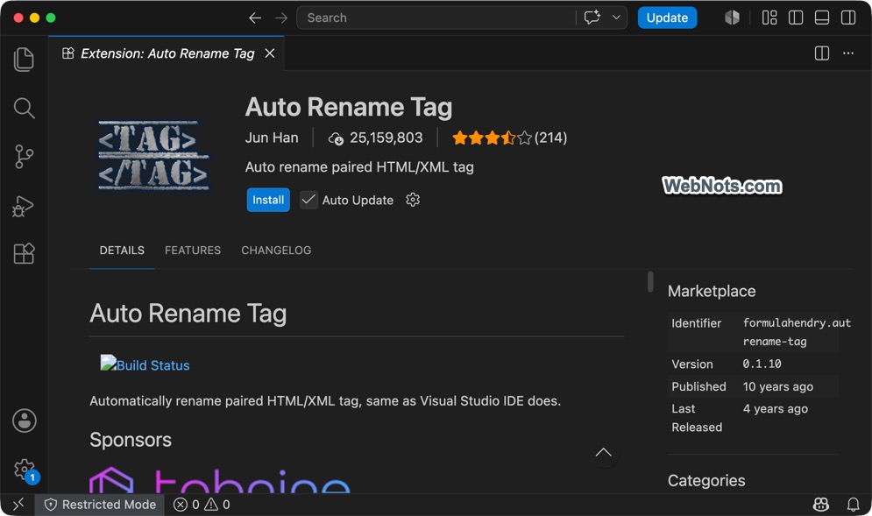
Task: Click Restricted Mode in status bar
Action: coord(100,505)
